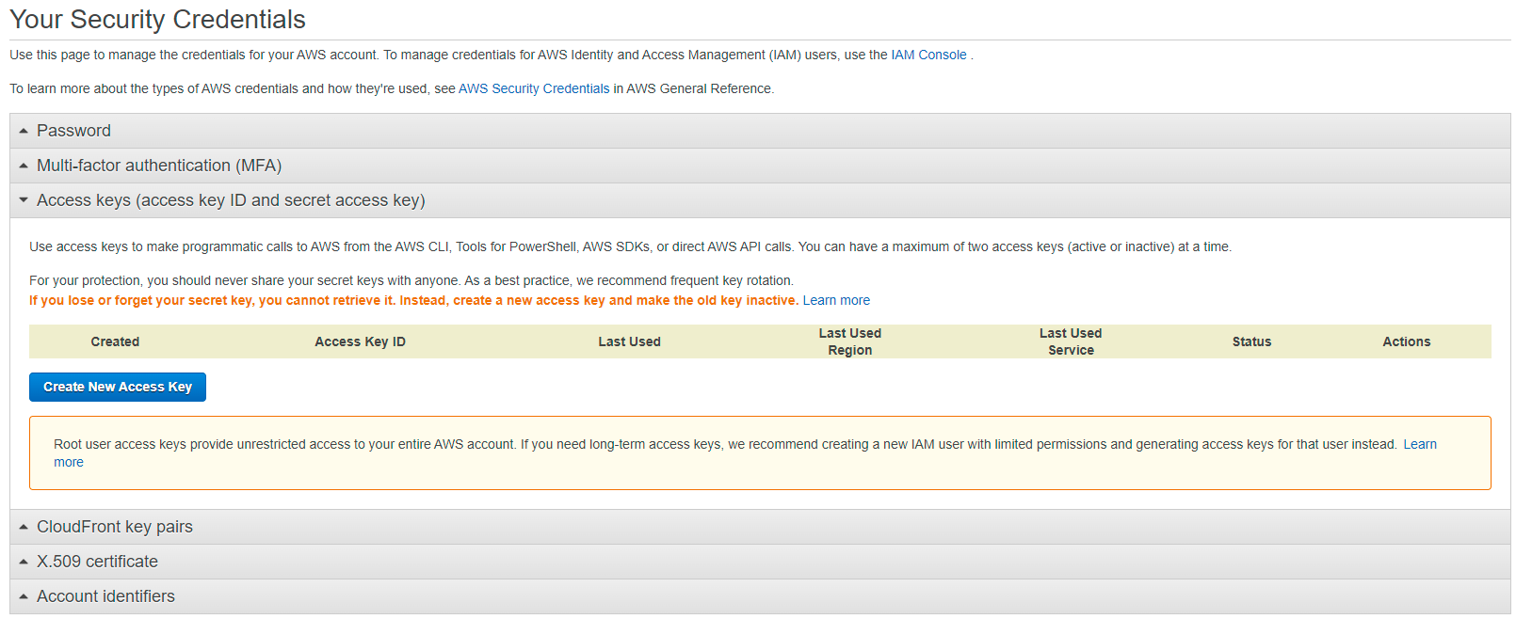Click the Last Used column header
The image size is (1516, 619).
pyautogui.click(x=629, y=341)
